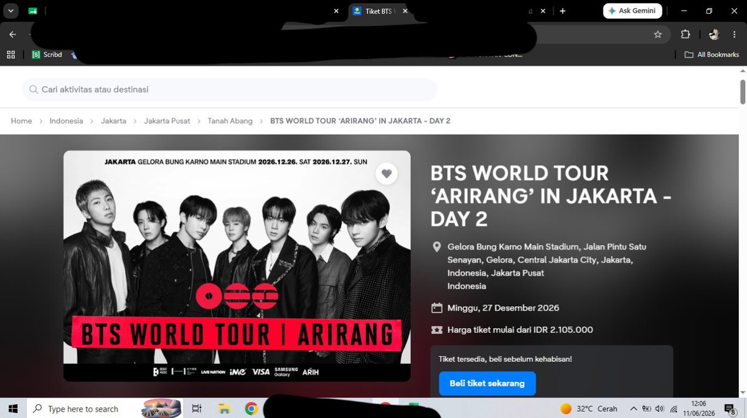The height and width of the screenshot is (418, 747).
Task: Close the first browser tab
Action: [337, 11]
